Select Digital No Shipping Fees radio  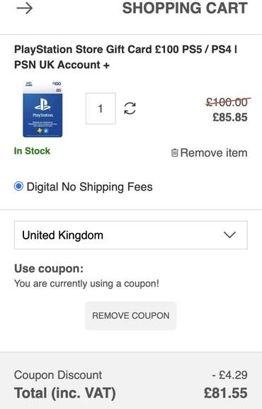tap(18, 186)
